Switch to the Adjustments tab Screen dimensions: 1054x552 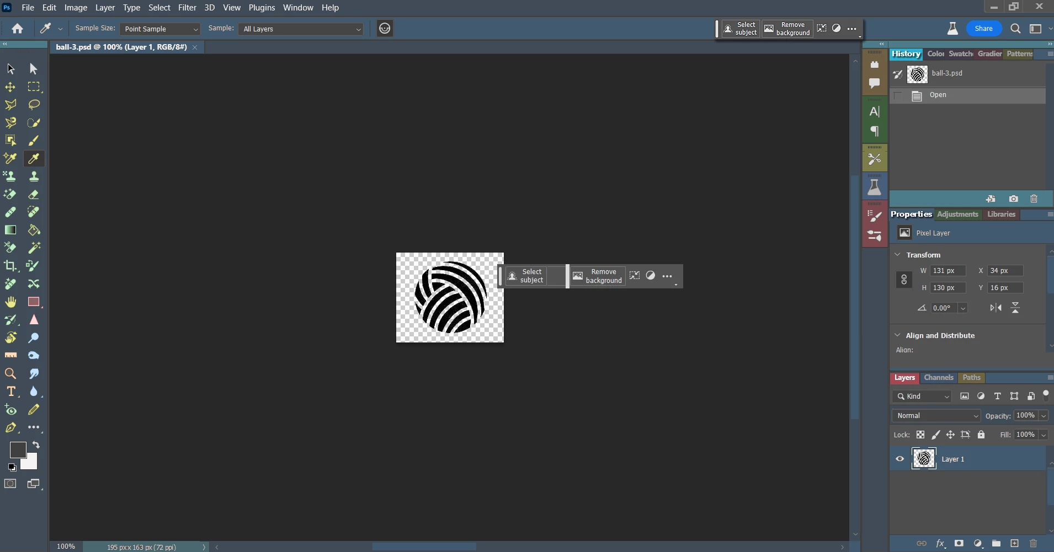coord(957,215)
